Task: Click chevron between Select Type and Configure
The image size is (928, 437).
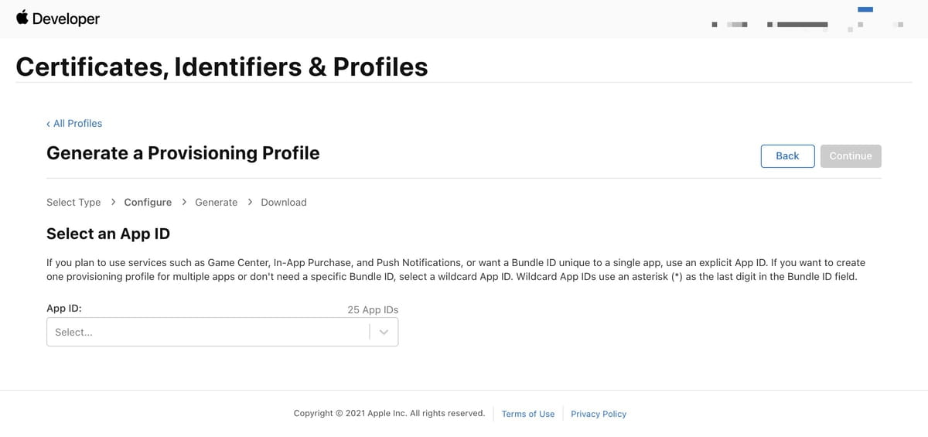Action: pyautogui.click(x=114, y=202)
